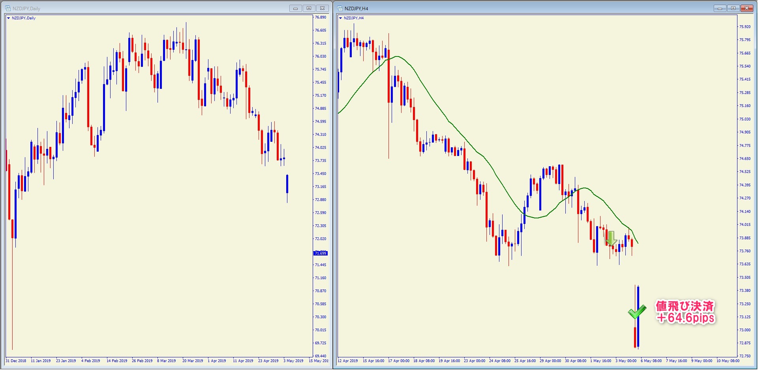Click price level 75.920 on H4 scale
Image resolution: width=758 pixels, height=370 pixels.
(745, 27)
